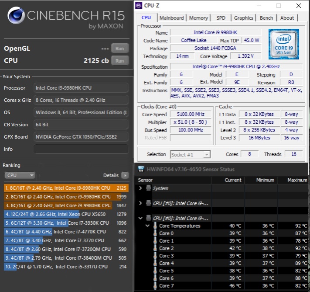Click the Processor field in Your System
Screen dimensions: 310x292
click(x=81, y=88)
